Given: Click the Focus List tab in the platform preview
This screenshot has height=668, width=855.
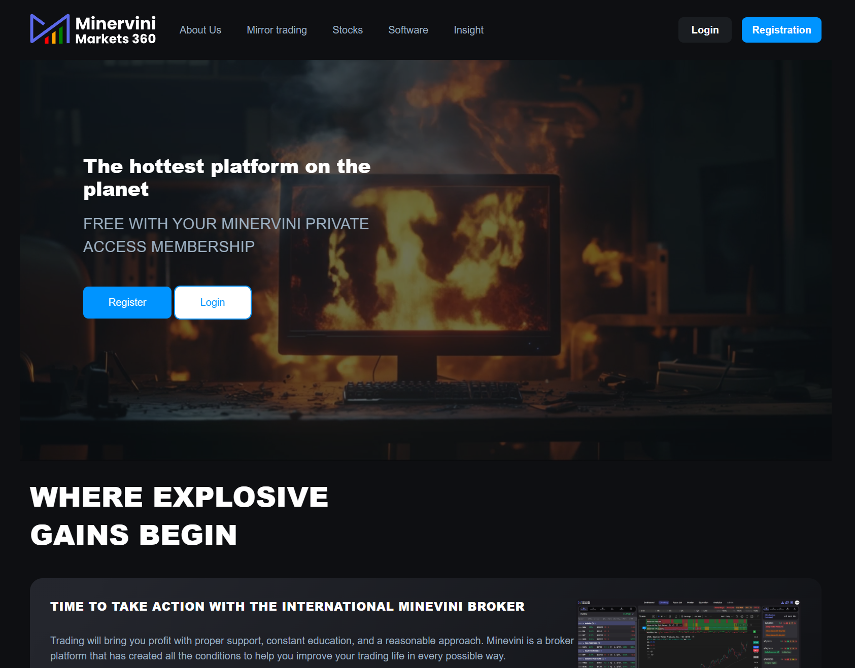Looking at the screenshot, I should [677, 603].
